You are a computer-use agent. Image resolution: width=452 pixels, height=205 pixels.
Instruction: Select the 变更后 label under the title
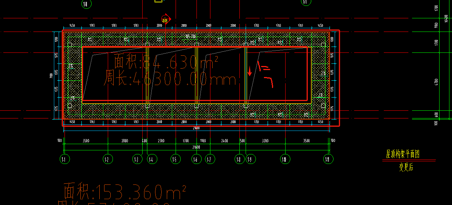click(406, 167)
